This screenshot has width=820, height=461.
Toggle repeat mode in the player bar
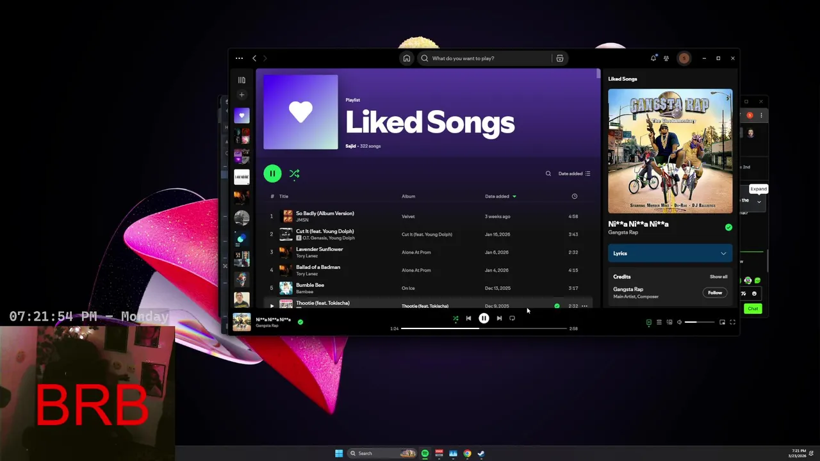pyautogui.click(x=512, y=318)
